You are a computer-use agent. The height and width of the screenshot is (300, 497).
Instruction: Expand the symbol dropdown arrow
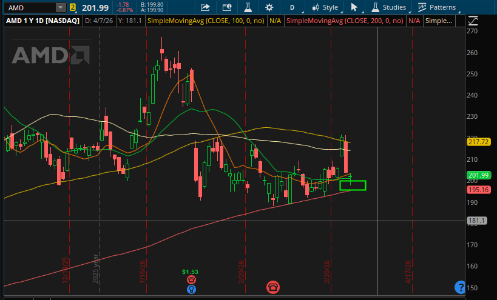tap(61, 8)
